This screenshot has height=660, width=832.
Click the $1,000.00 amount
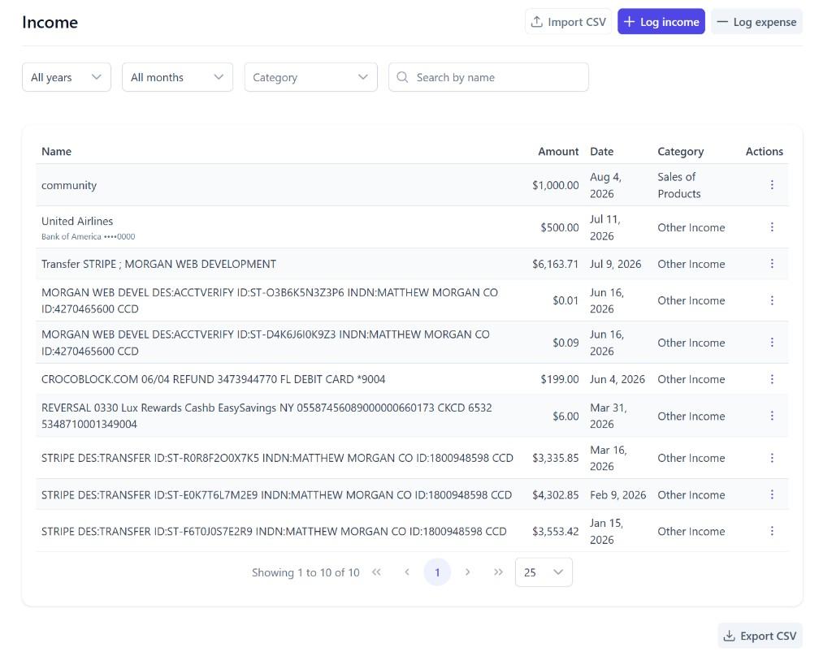tap(556, 185)
